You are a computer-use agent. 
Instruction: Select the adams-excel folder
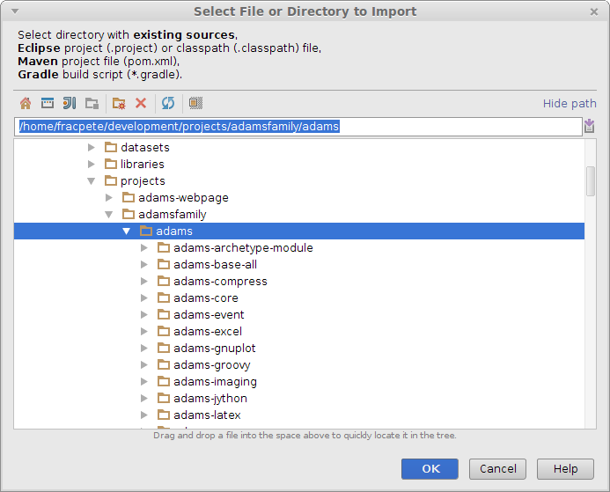pyautogui.click(x=209, y=332)
